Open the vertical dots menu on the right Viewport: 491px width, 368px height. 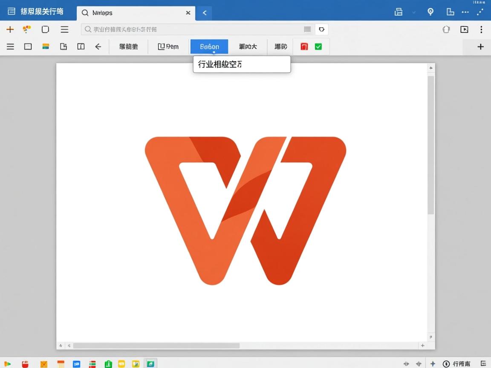coord(481,29)
